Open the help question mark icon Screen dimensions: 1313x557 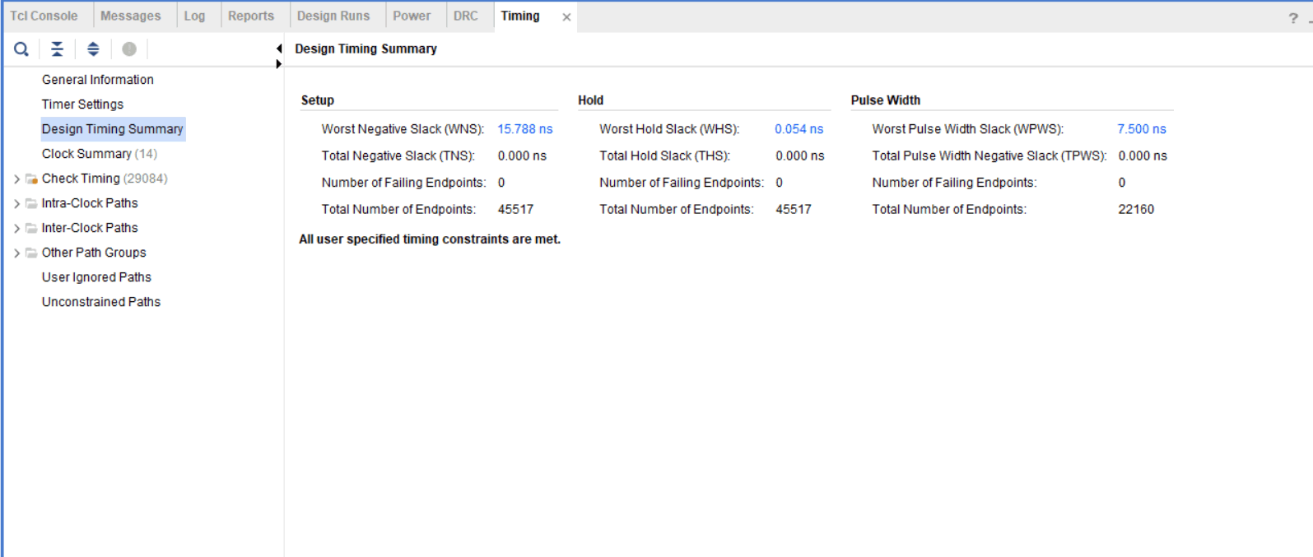pyautogui.click(x=1293, y=18)
